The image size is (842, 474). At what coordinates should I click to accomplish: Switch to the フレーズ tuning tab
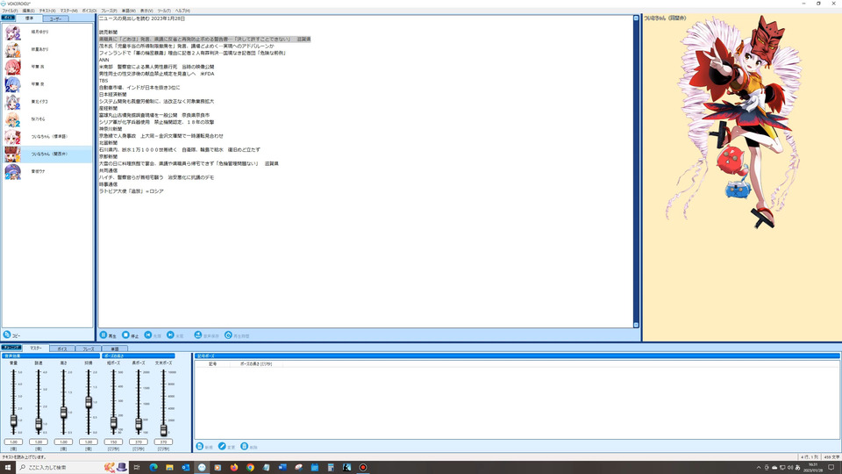(89, 348)
